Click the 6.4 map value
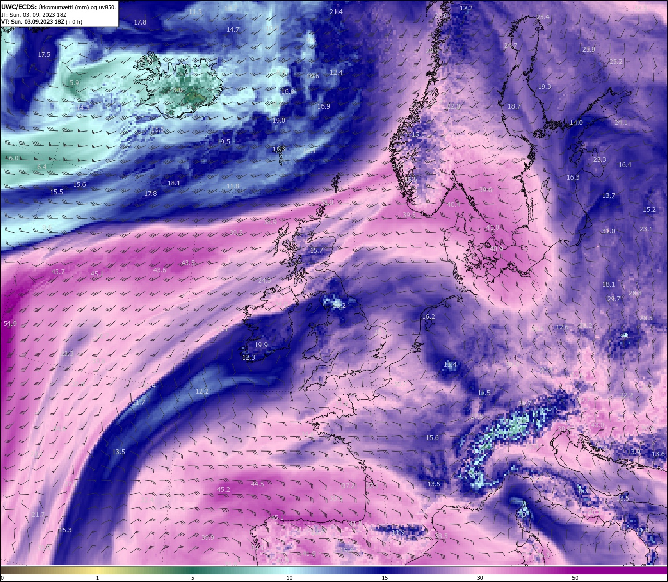 click(x=42, y=167)
